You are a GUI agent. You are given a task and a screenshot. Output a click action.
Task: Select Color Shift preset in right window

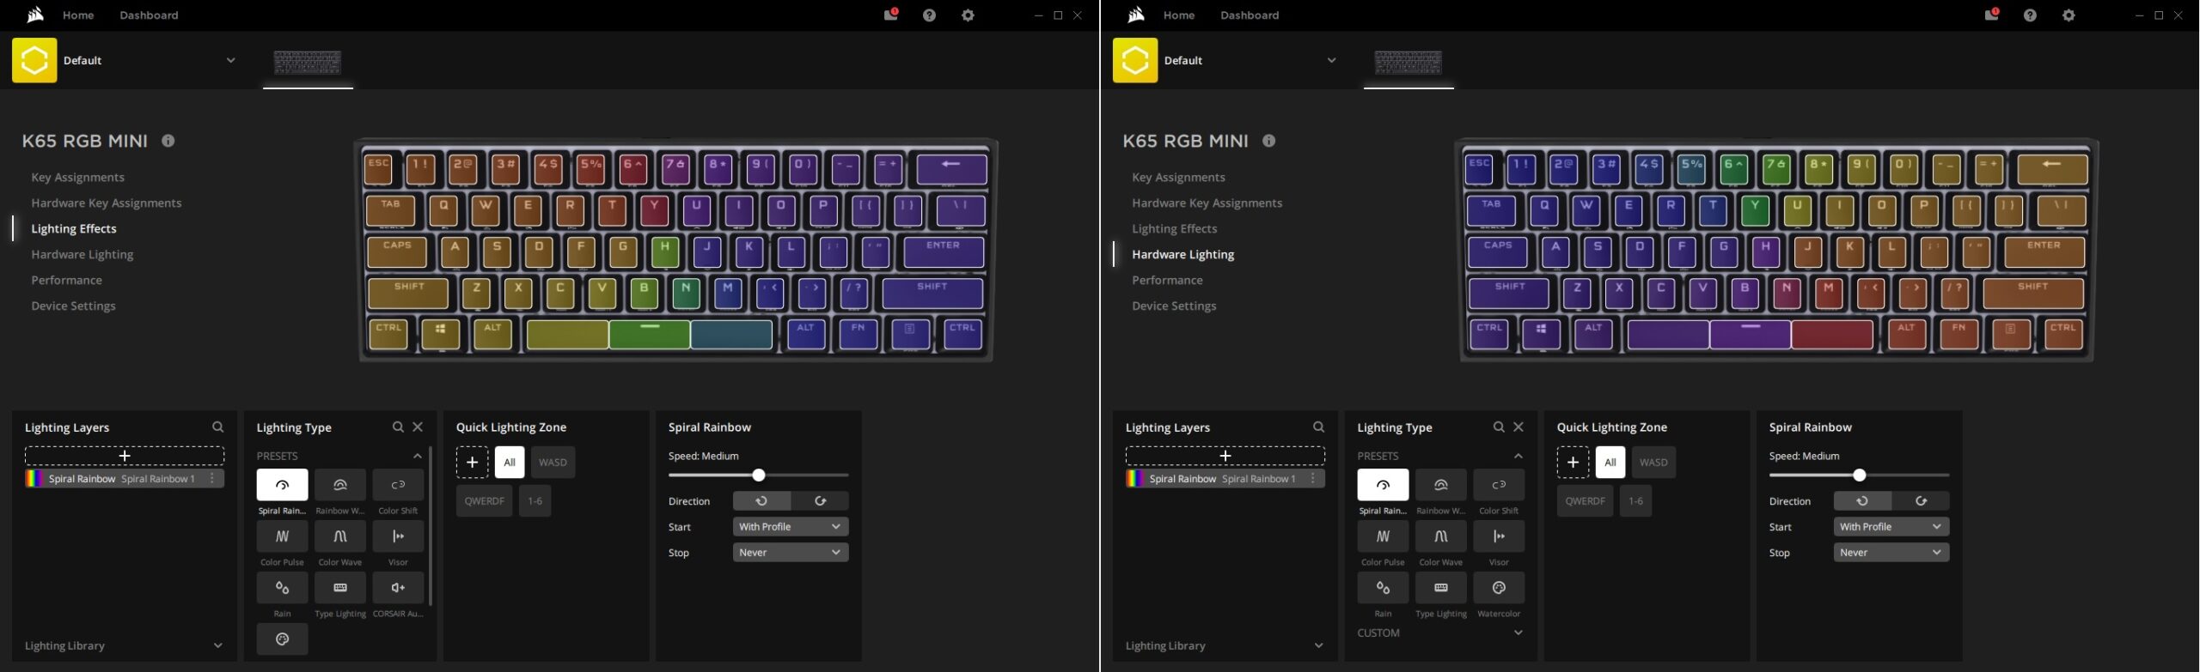(x=1499, y=485)
